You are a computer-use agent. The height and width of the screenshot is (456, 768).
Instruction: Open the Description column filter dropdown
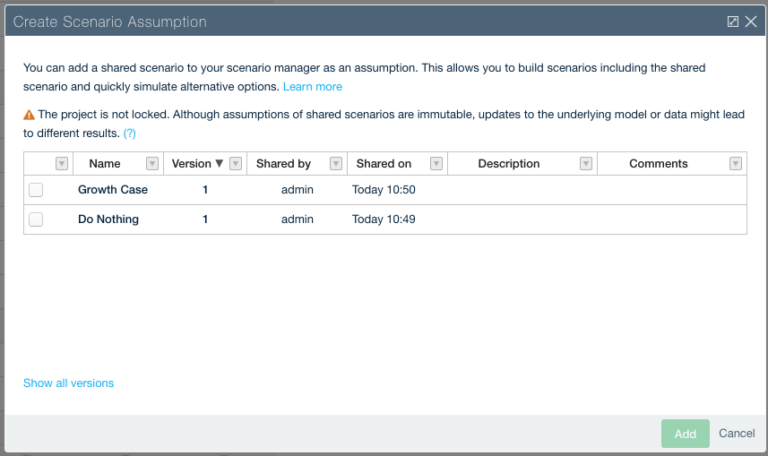click(x=586, y=164)
